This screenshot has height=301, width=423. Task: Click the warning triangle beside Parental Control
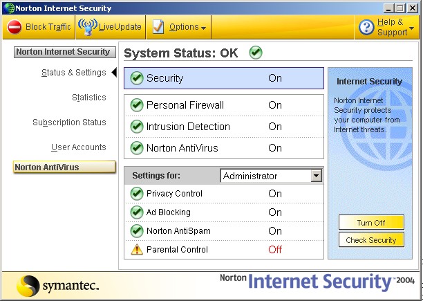137,249
